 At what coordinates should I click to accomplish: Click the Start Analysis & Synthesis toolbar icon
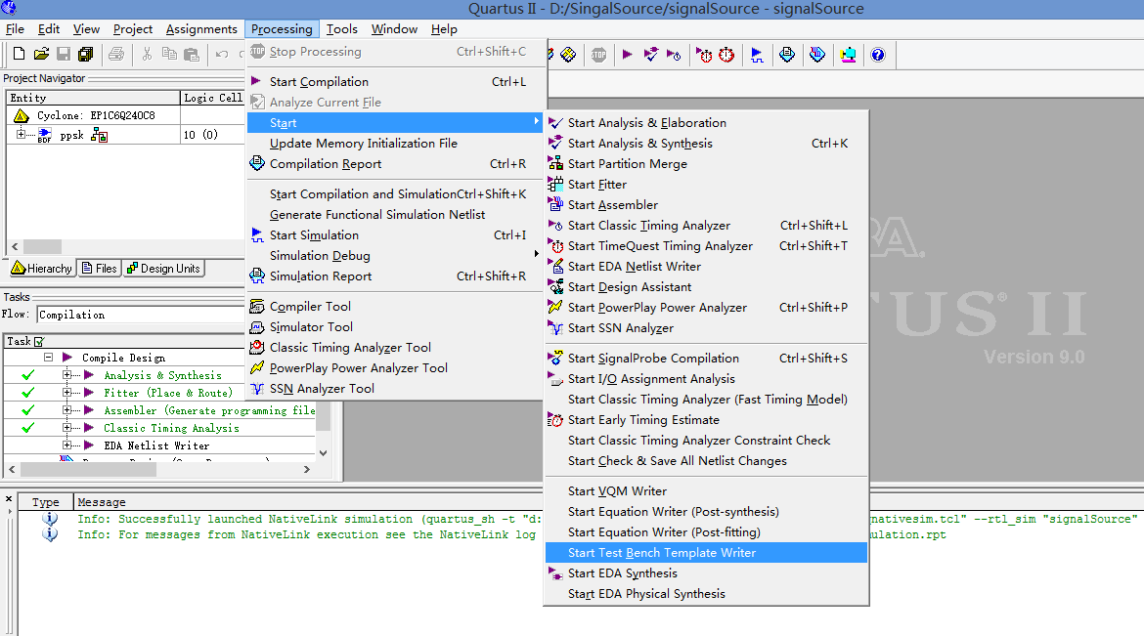(x=651, y=55)
